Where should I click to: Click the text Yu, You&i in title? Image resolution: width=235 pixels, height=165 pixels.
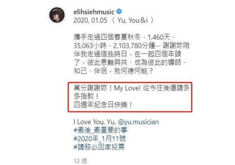pos(133,20)
